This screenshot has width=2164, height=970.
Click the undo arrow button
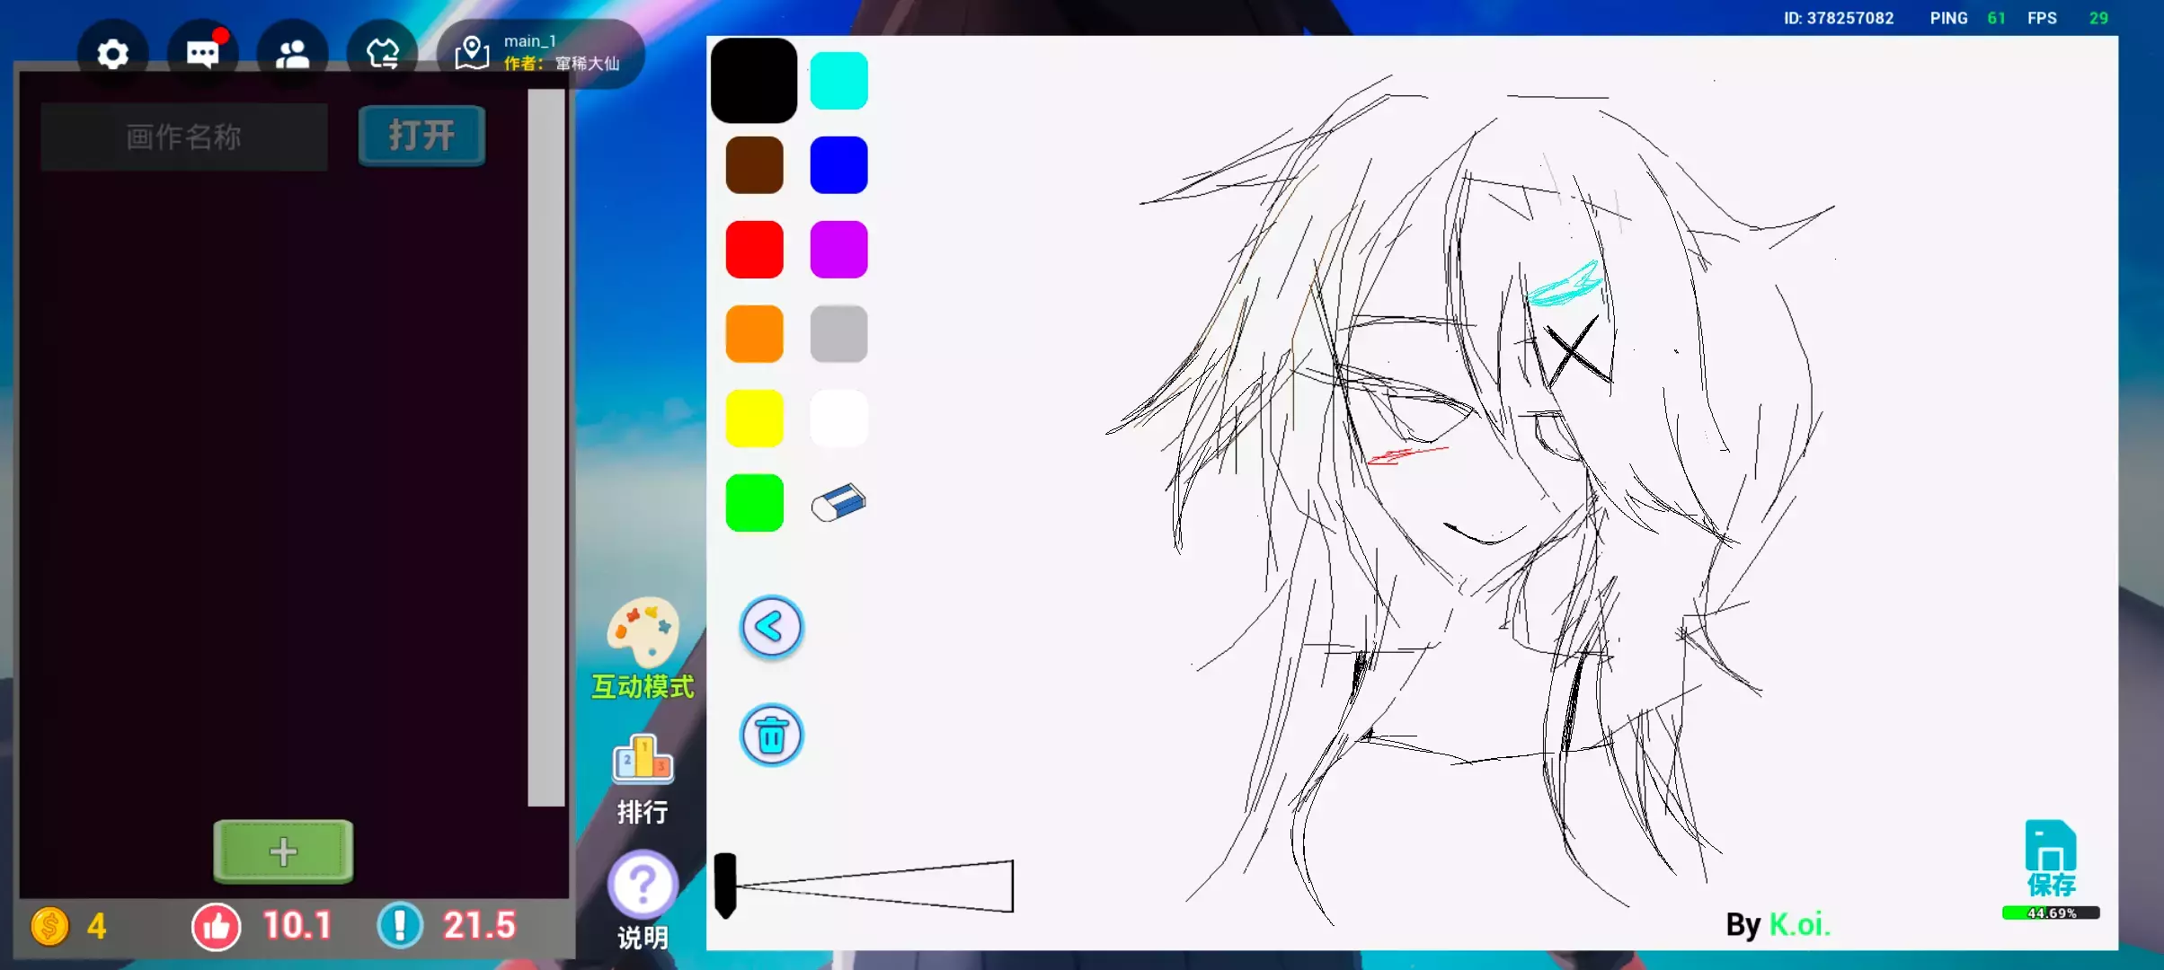771,627
